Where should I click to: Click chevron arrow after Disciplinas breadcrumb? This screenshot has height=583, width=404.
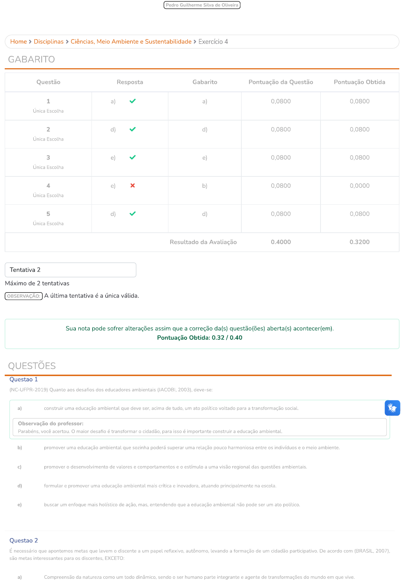coord(67,42)
